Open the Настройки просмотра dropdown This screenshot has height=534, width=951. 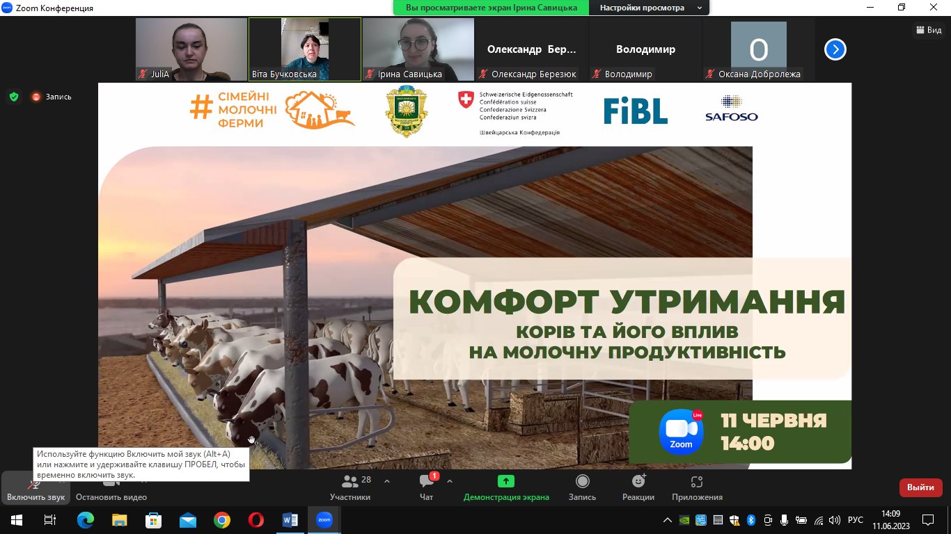[x=649, y=8]
